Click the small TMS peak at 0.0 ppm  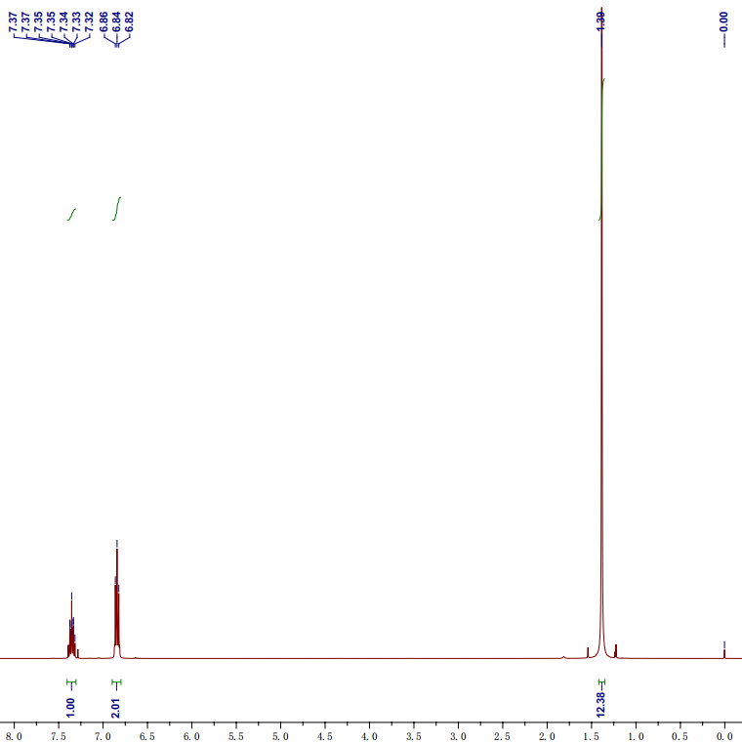tap(723, 652)
